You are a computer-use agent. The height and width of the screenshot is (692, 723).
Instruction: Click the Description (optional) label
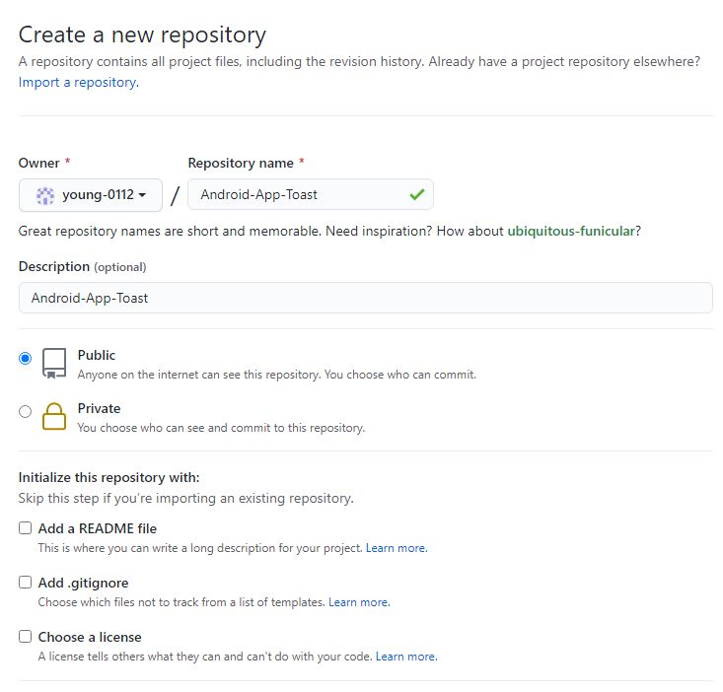(82, 267)
